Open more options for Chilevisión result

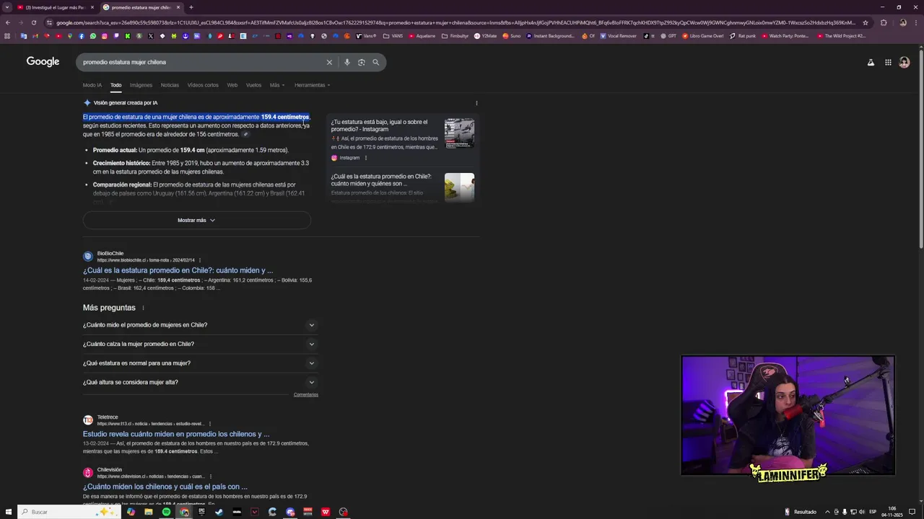(x=211, y=476)
